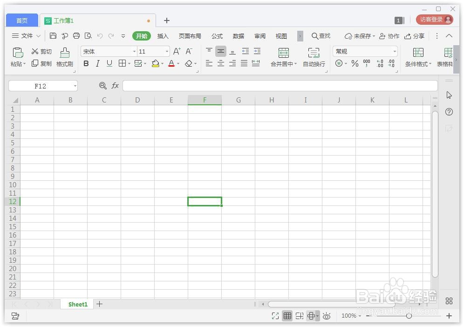Image resolution: width=464 pixels, height=327 pixels.
Task: Justify text alignment icon
Action: coord(244,63)
